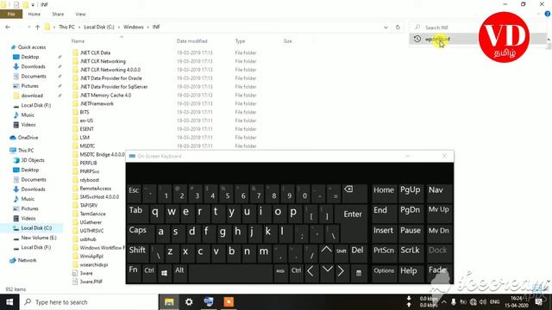This screenshot has height=310, width=552.
Task: Refresh the INF folder view
Action: (398, 27)
